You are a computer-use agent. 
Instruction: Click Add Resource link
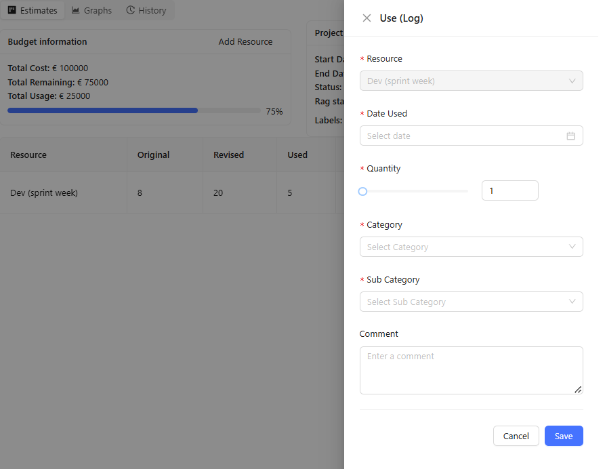[x=245, y=42]
